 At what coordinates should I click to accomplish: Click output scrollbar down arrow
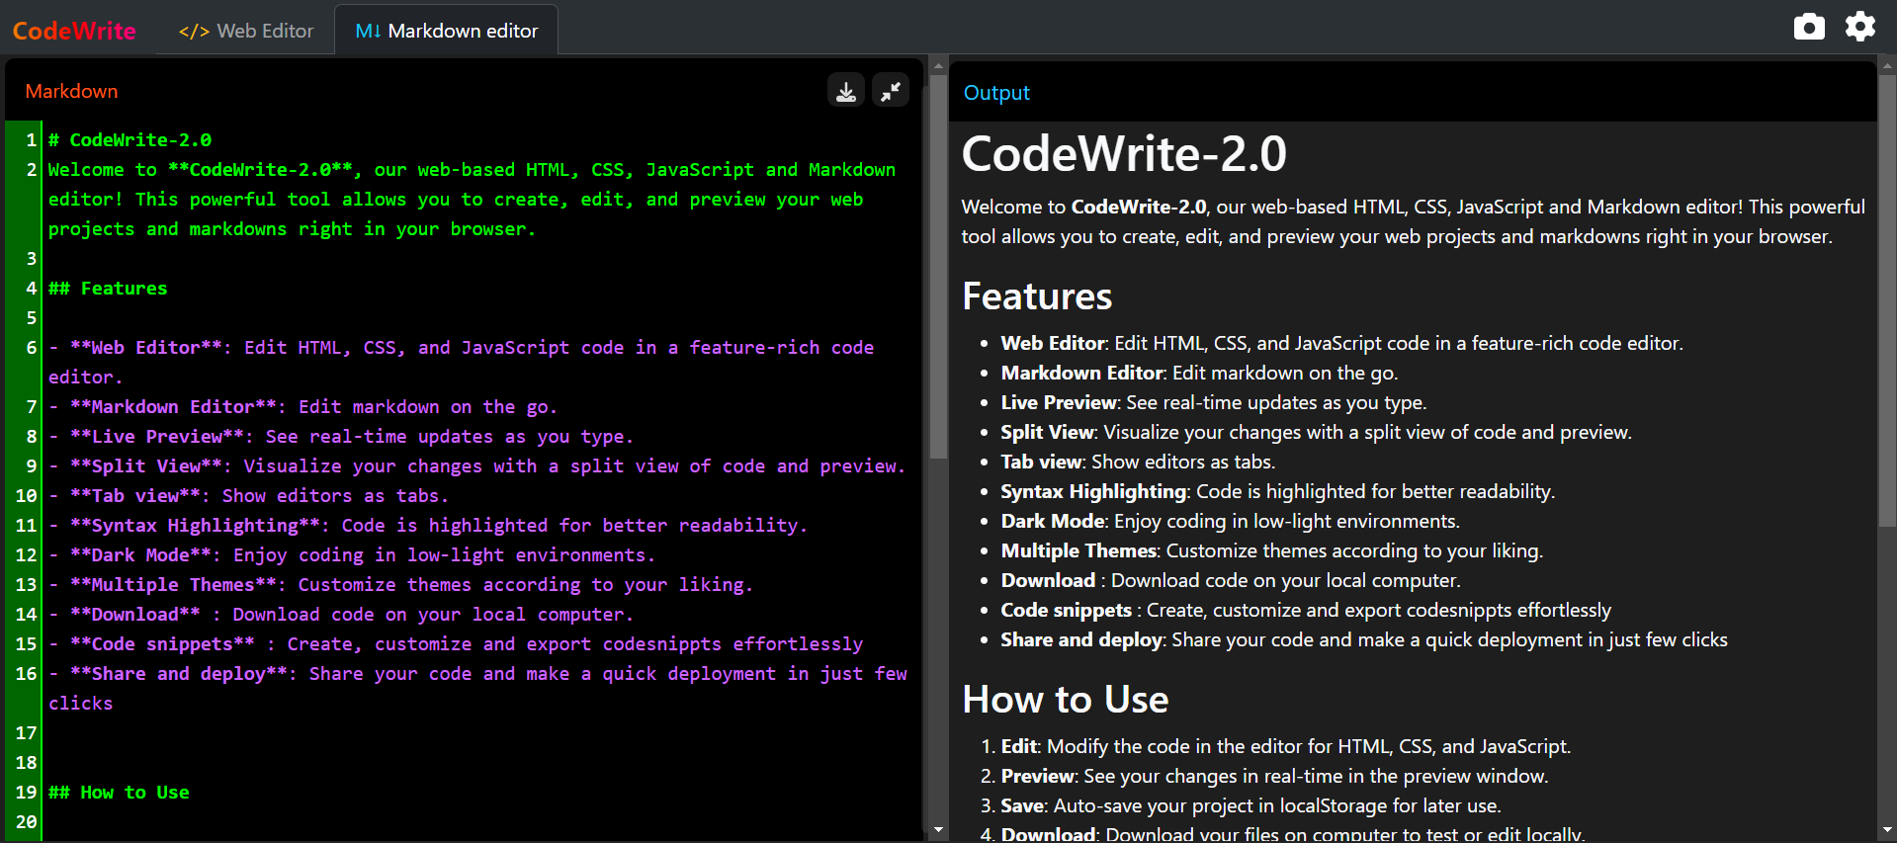(x=1887, y=830)
